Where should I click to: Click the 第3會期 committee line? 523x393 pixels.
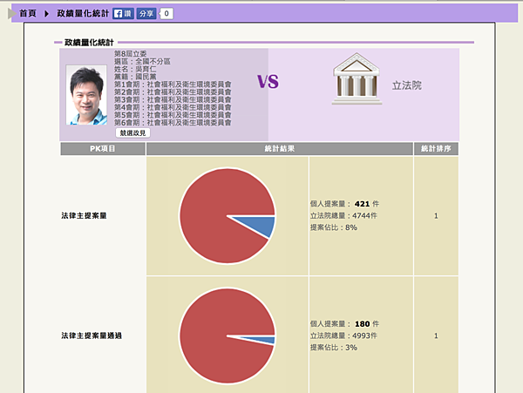(173, 99)
